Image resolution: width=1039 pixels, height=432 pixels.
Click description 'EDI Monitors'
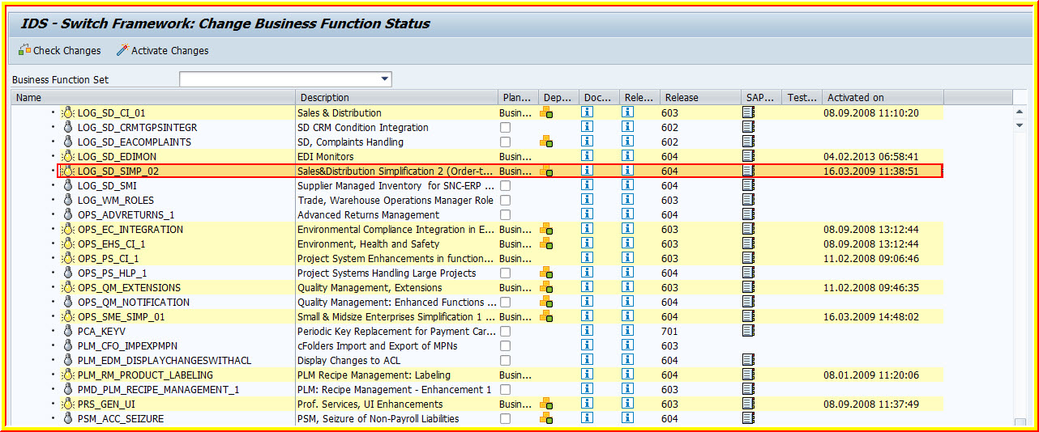click(x=325, y=157)
